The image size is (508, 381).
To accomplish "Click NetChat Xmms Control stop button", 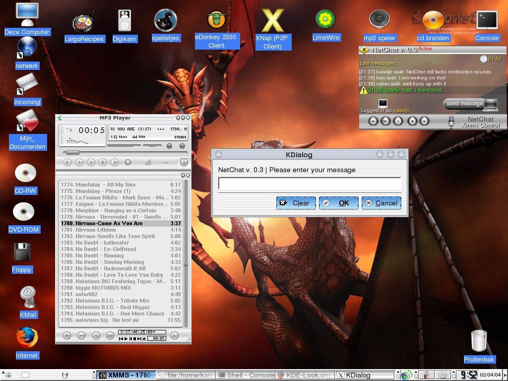I will (412, 121).
